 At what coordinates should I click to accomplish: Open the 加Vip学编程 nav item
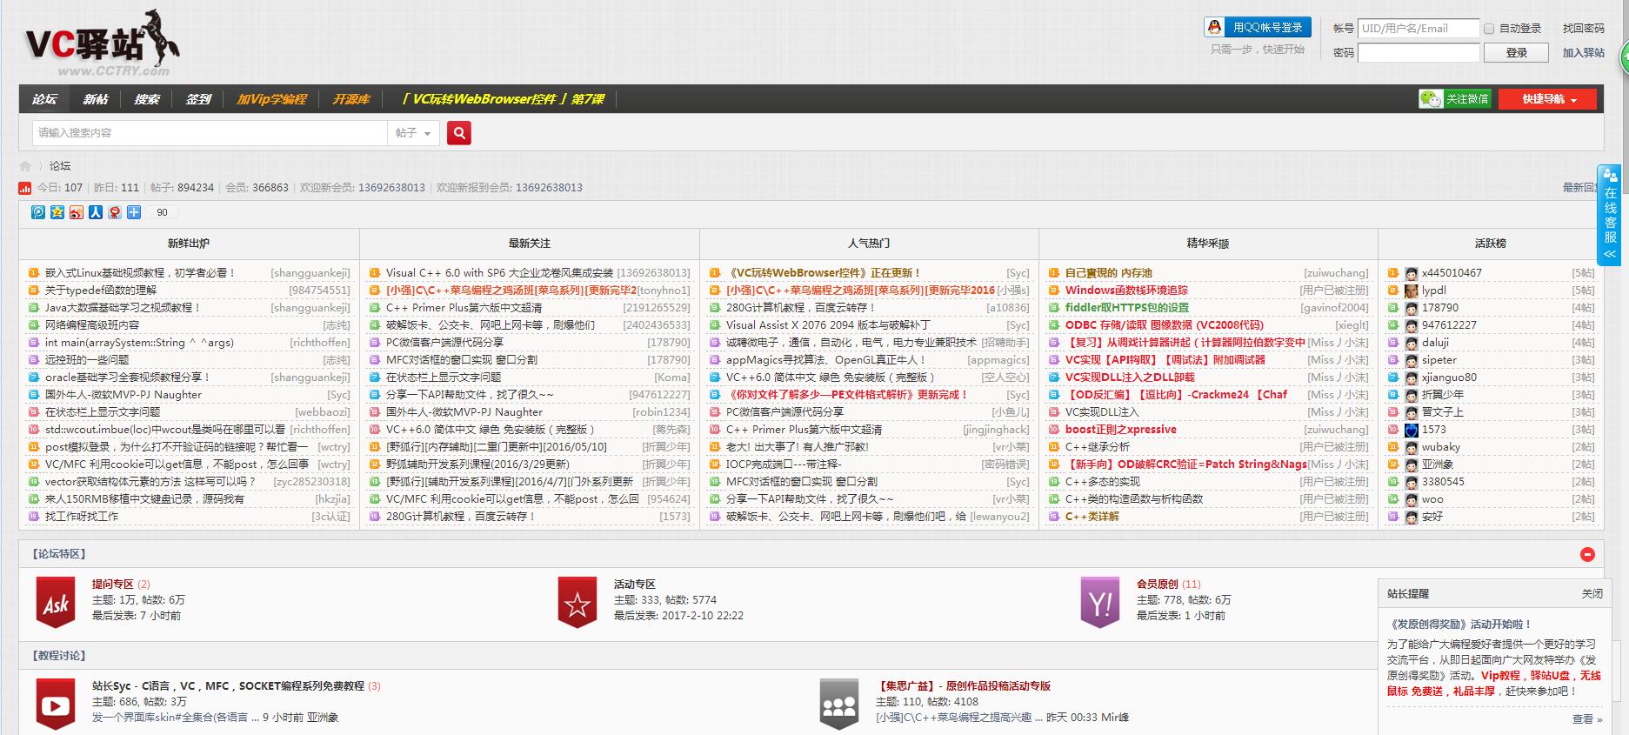point(271,99)
